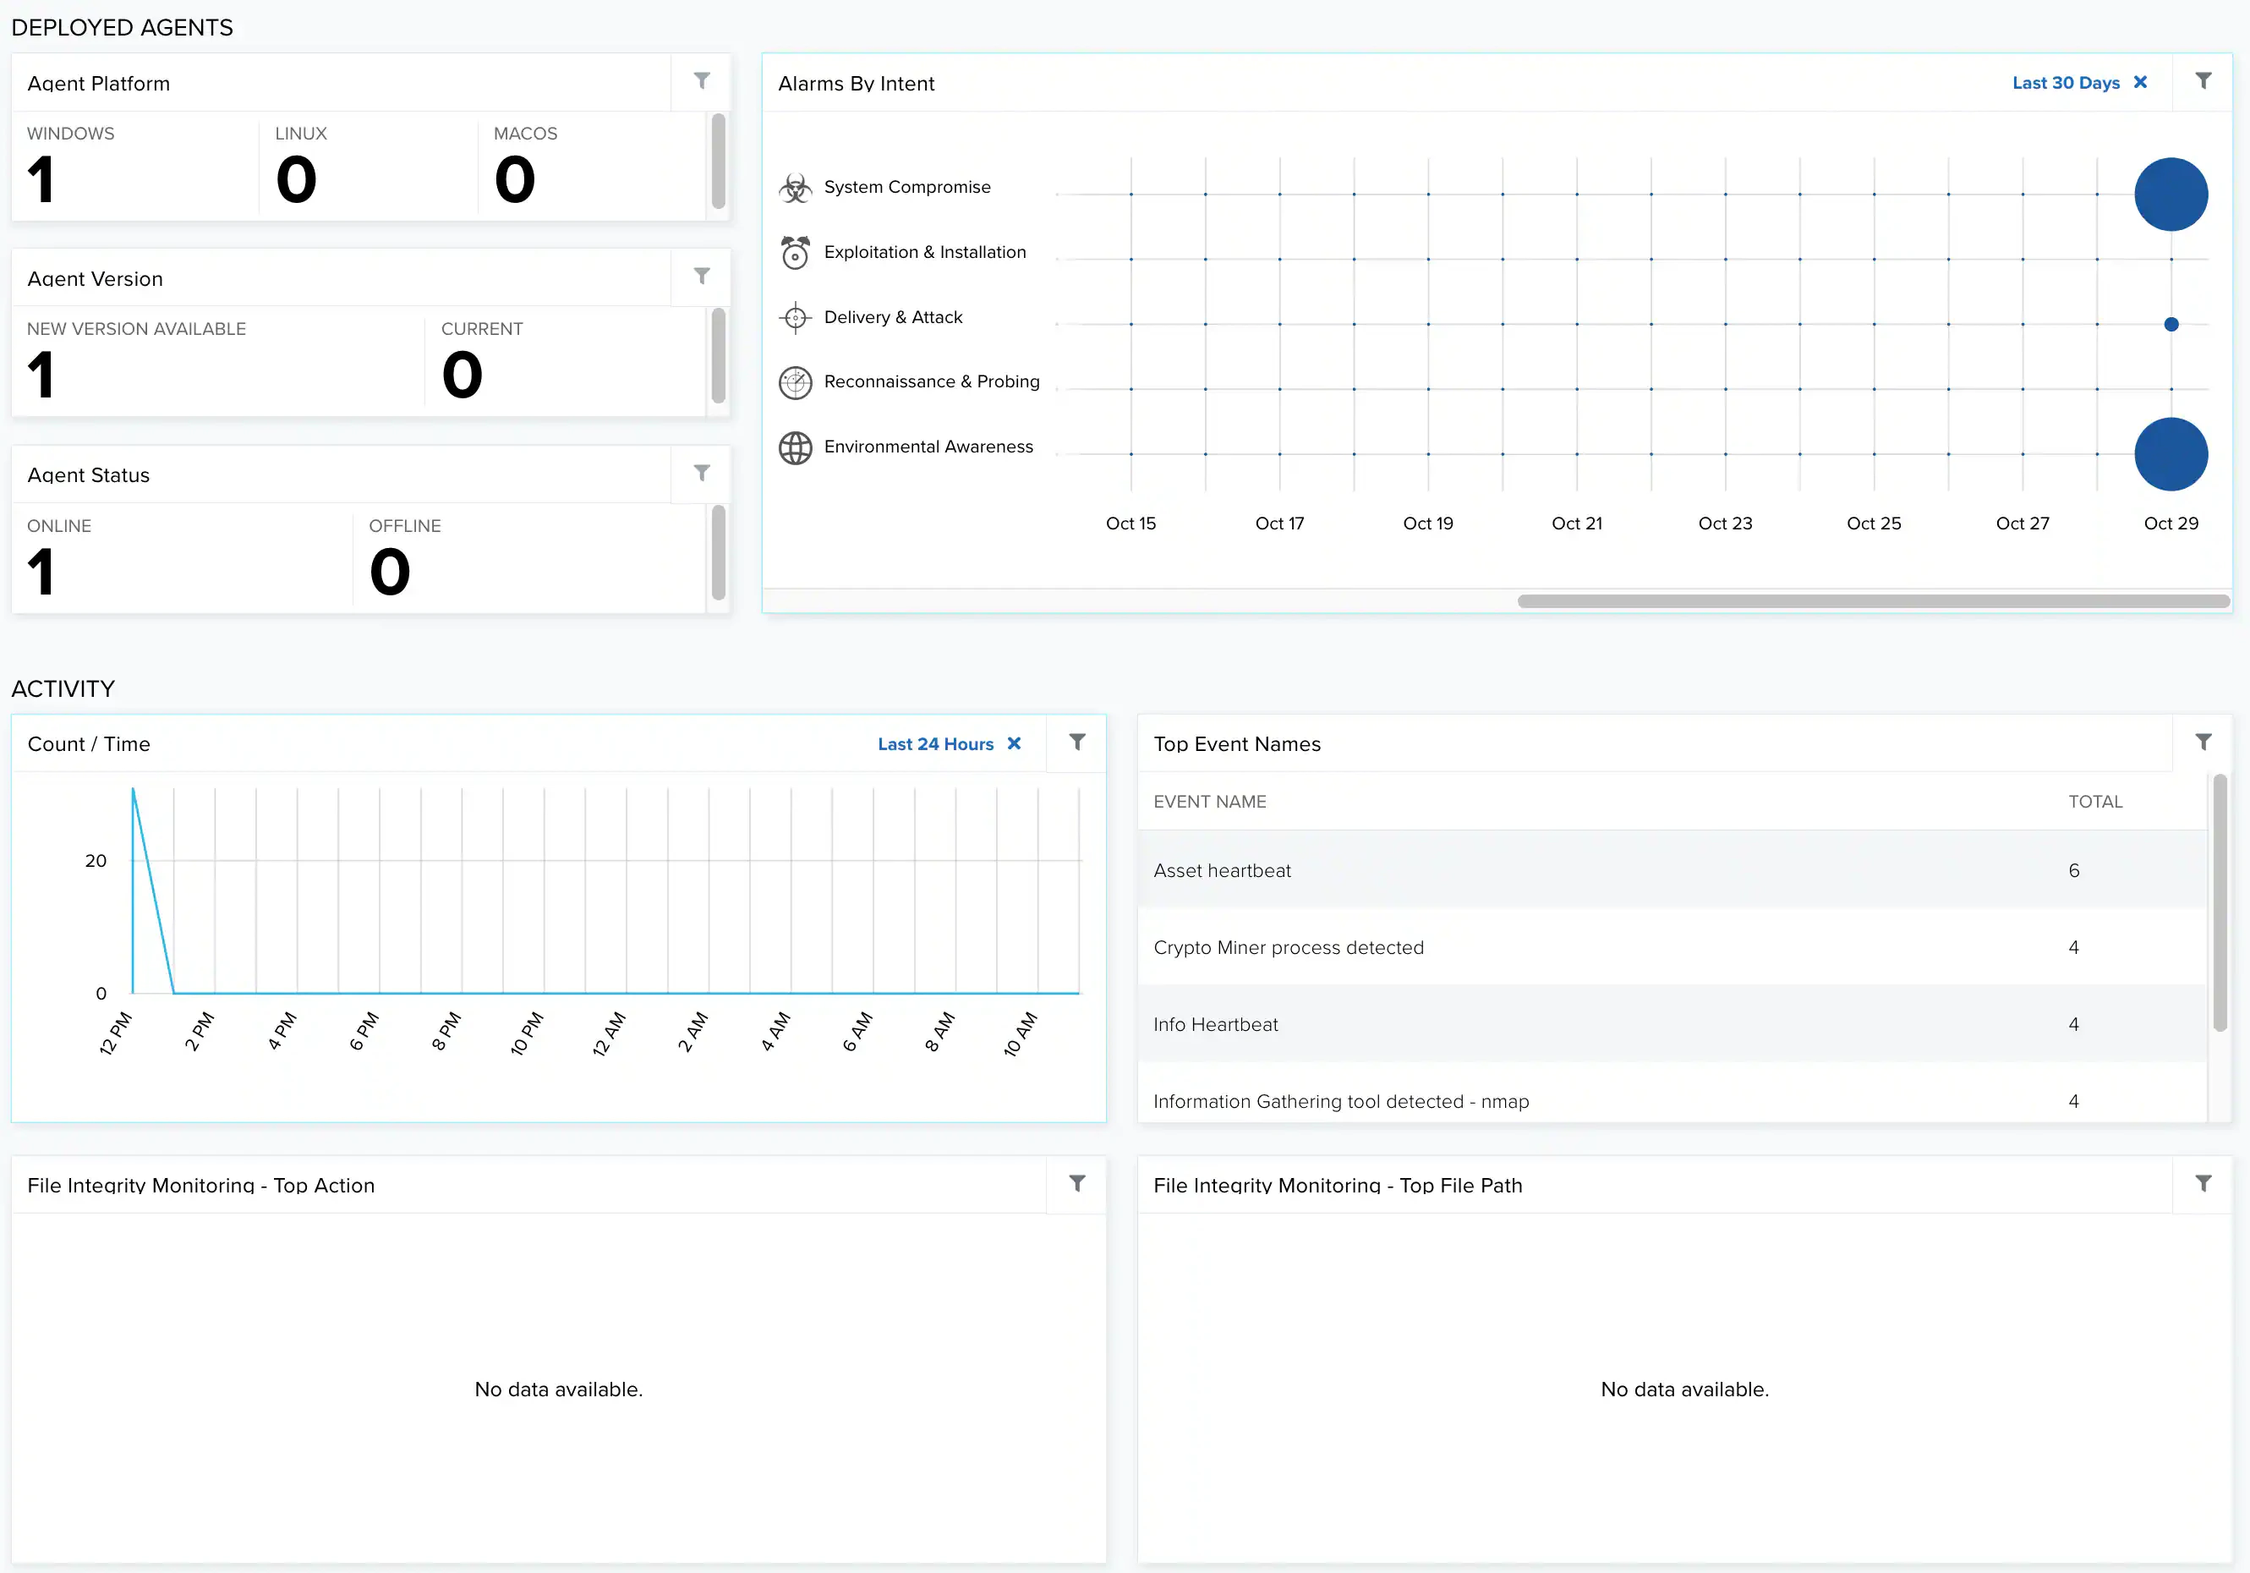
Task: Click large System Compromise bubble on Oct 29
Action: (2171, 194)
